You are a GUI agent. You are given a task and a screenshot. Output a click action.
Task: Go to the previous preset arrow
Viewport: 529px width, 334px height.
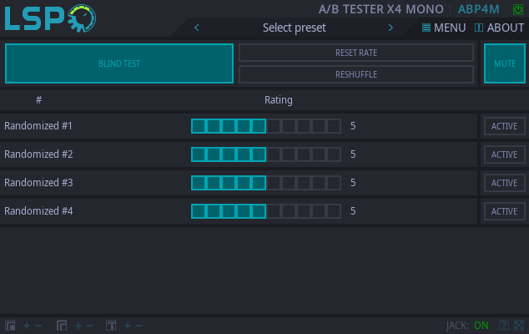pos(197,28)
